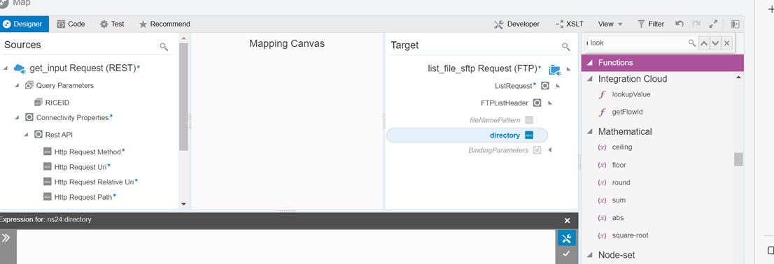
Task: Maximize the mapper with the expand icon
Action: tap(713, 24)
